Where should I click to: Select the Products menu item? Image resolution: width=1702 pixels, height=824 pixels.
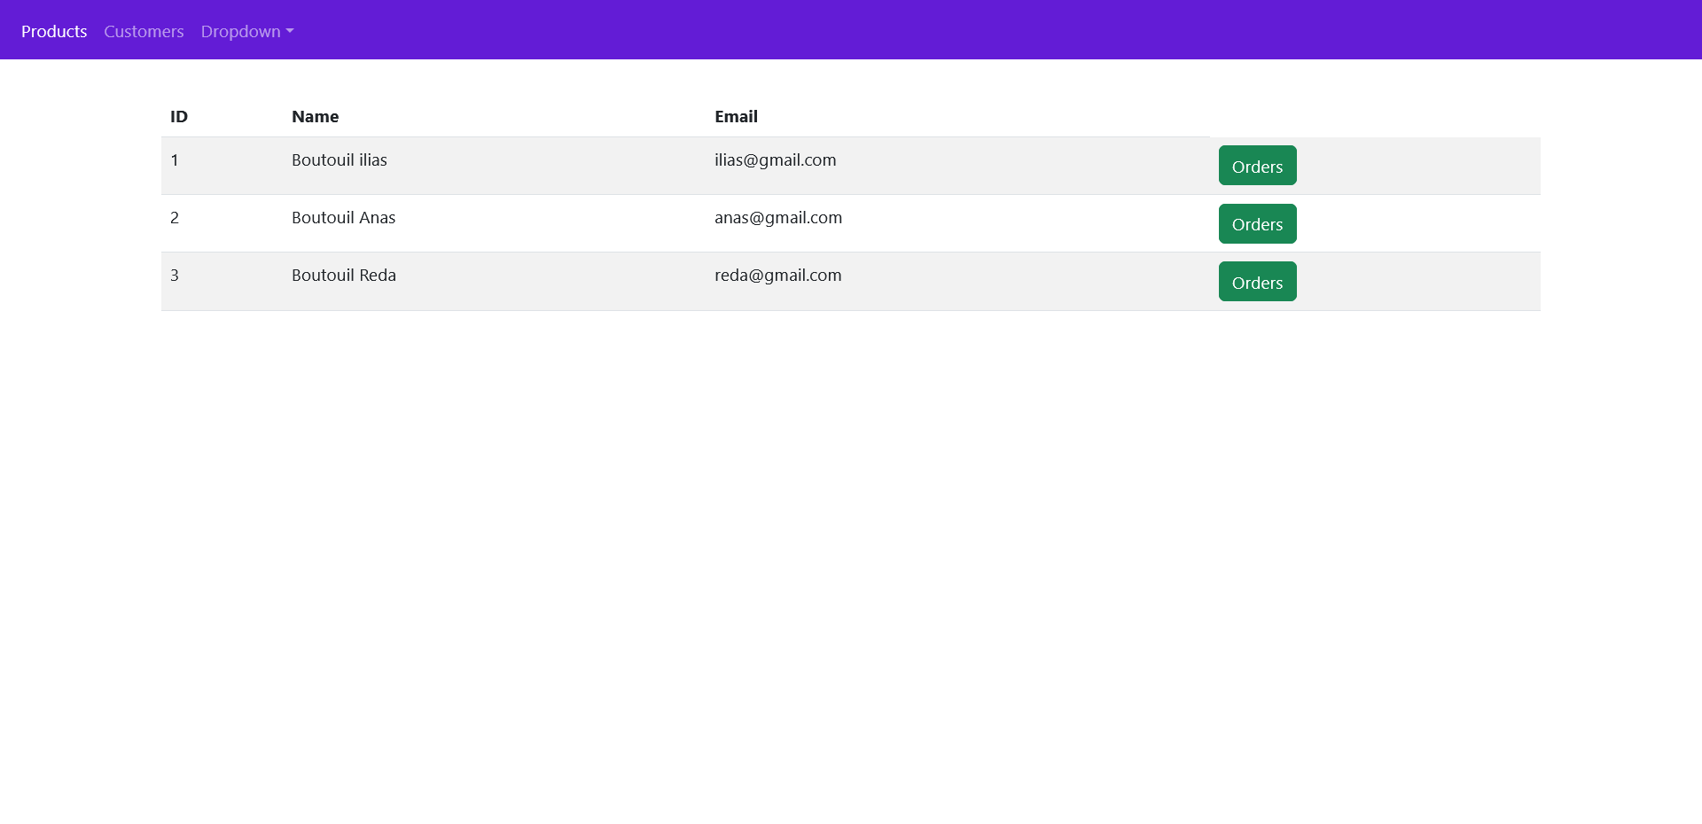pos(53,31)
